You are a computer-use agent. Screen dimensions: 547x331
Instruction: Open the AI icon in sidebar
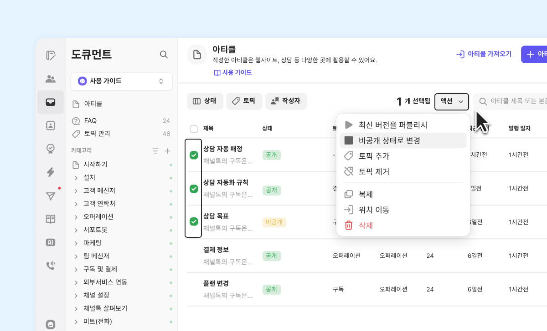pos(51,242)
